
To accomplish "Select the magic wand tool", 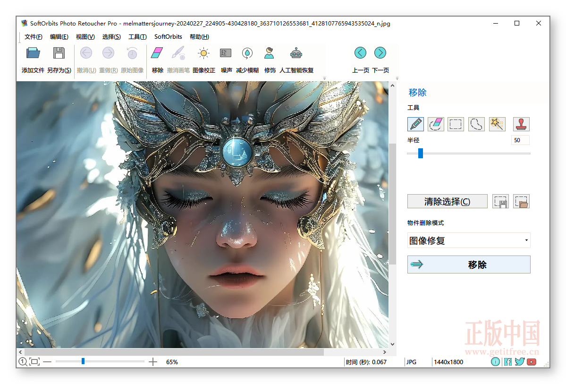I will pos(497,124).
